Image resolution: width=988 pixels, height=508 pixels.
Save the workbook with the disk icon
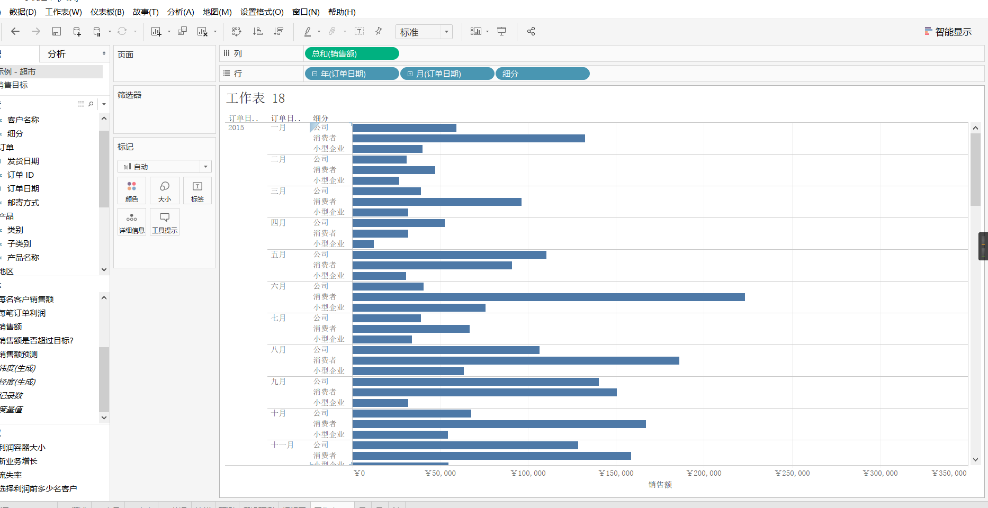[57, 32]
